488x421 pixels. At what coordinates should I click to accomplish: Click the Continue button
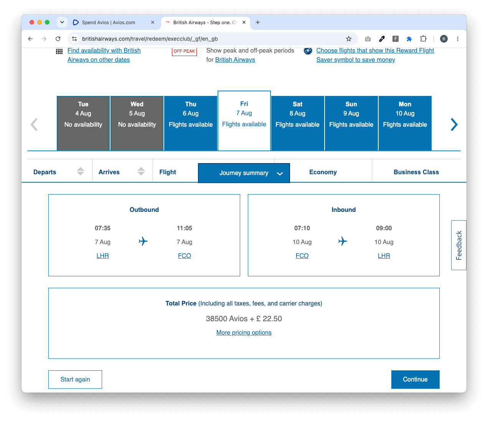[x=415, y=380]
